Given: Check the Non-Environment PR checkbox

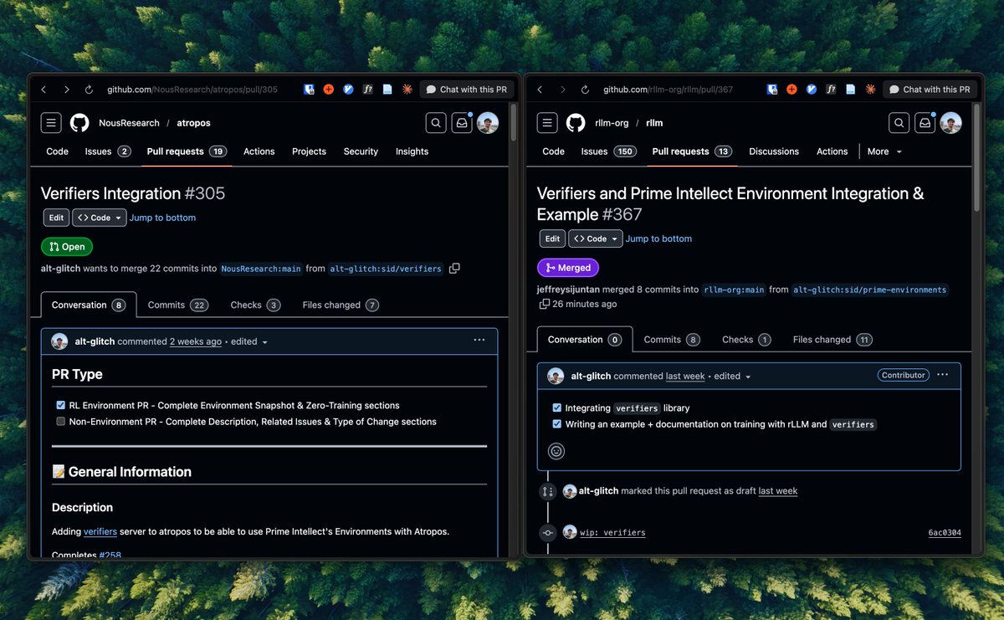Looking at the screenshot, I should (x=60, y=421).
